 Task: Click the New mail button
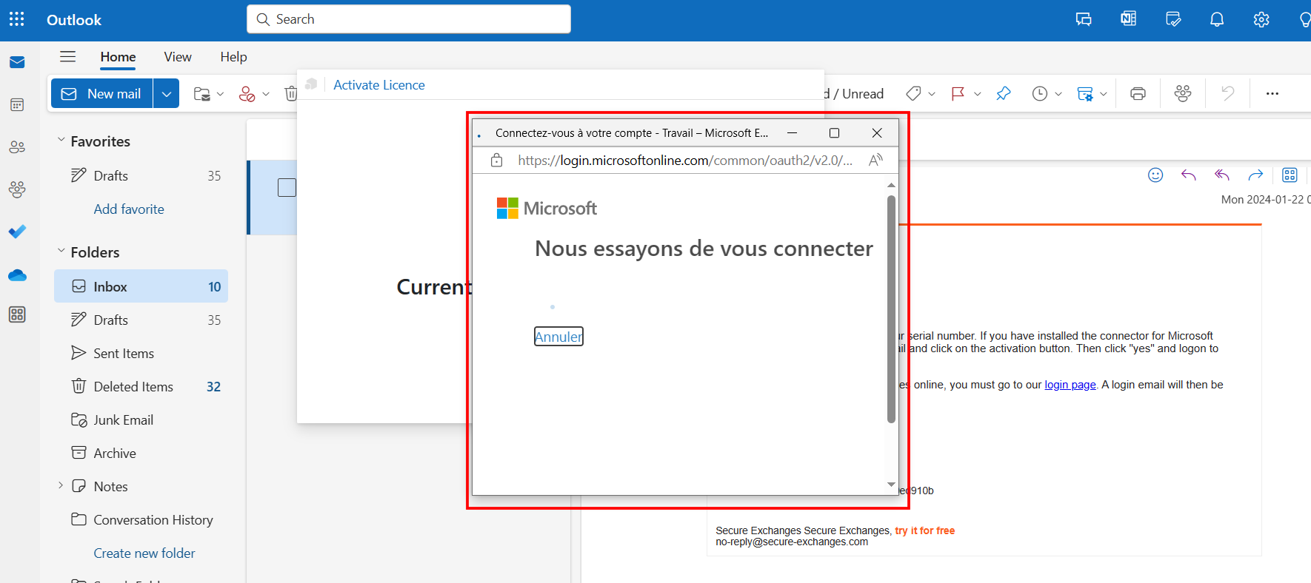(x=102, y=93)
